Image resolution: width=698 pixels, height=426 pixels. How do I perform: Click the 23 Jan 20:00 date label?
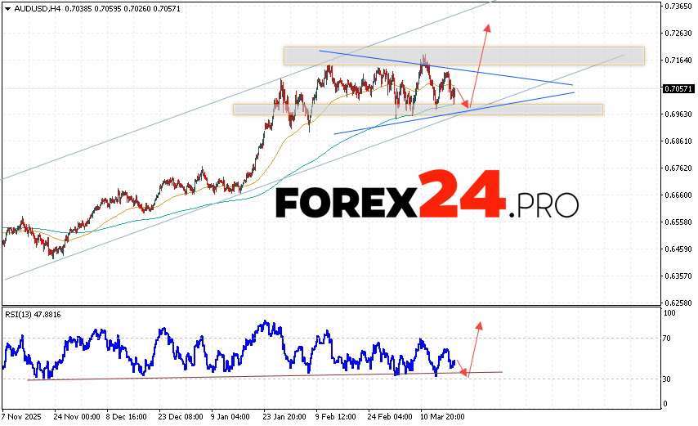283,416
